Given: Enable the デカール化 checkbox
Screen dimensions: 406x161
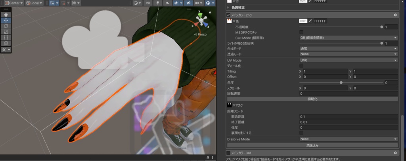Looking at the screenshot, I should (301, 66).
